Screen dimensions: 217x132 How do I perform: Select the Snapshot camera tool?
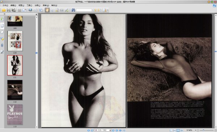click(62, 10)
